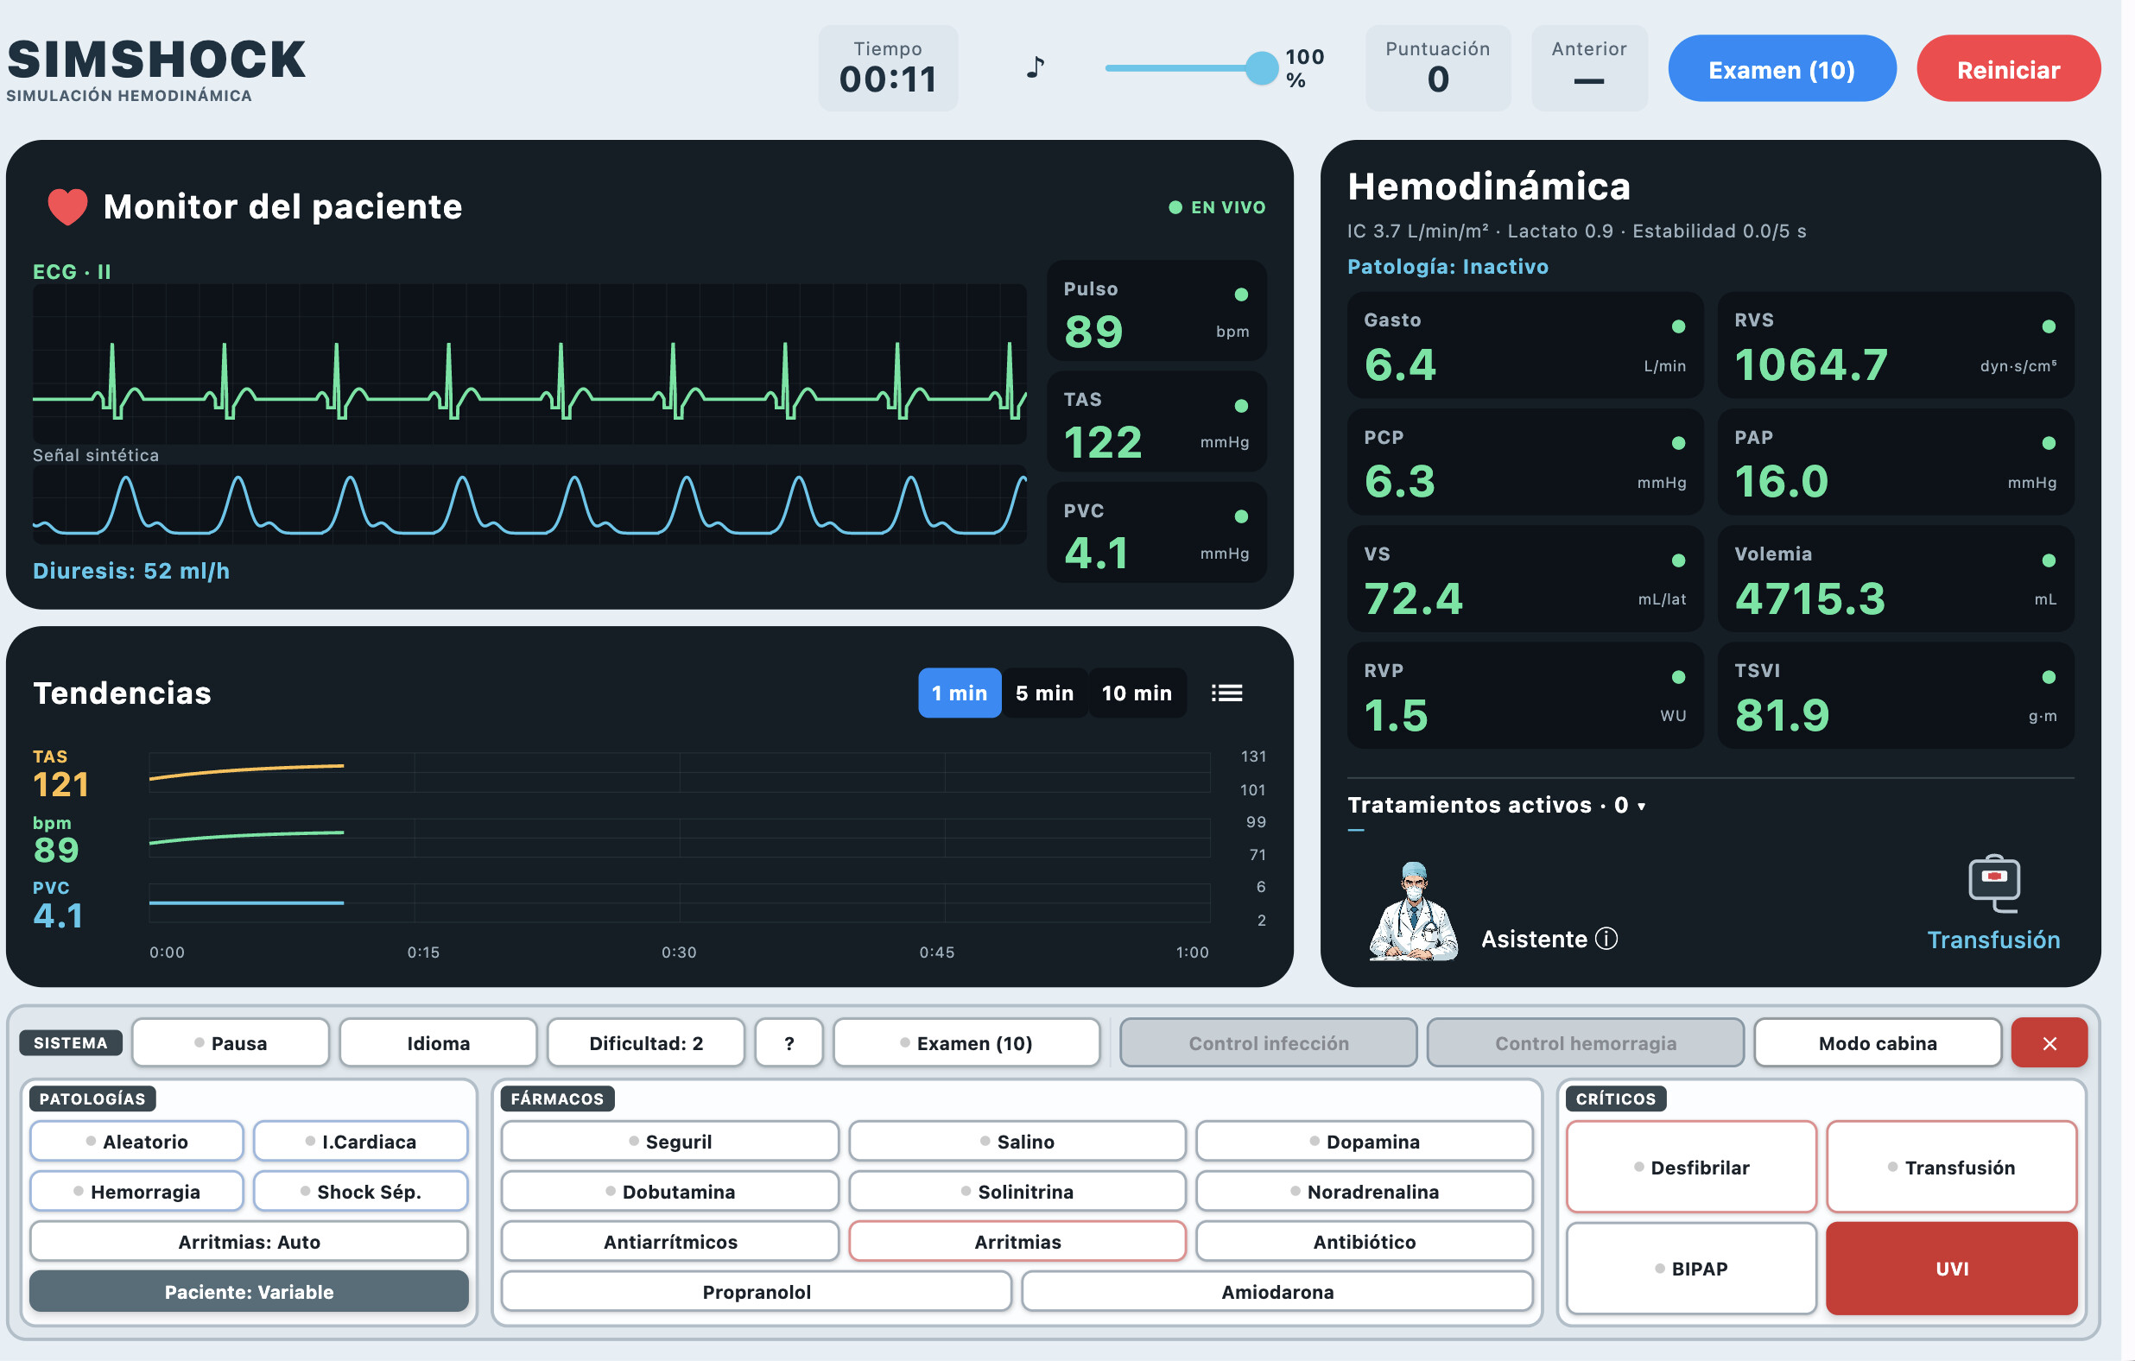The width and height of the screenshot is (2135, 1361).
Task: Click the red heart monitor icon
Action: pos(67,206)
